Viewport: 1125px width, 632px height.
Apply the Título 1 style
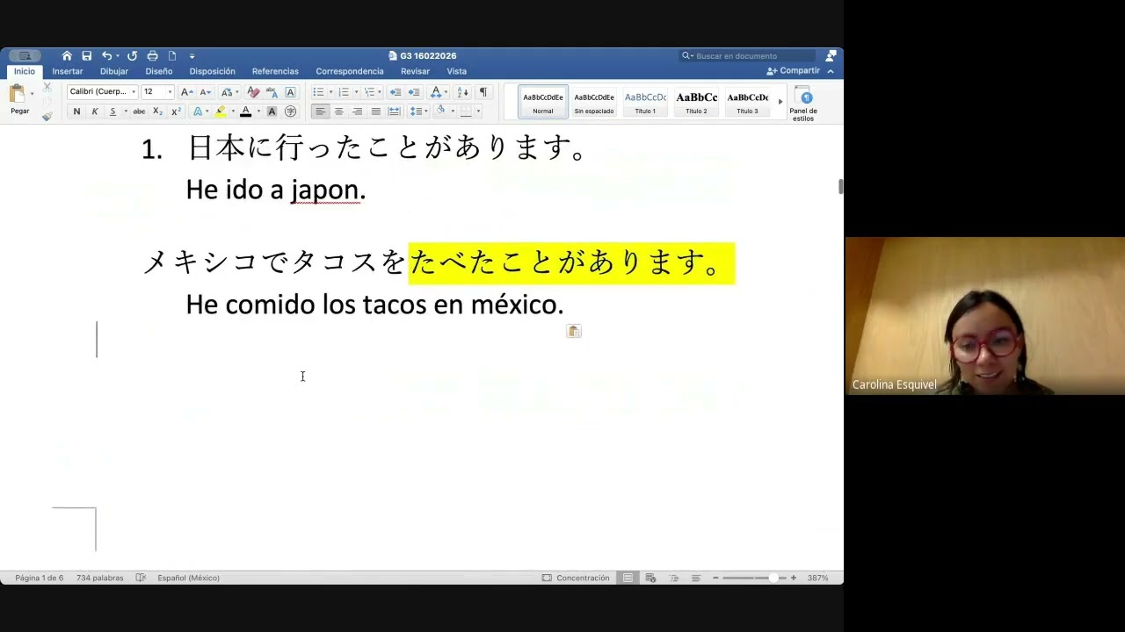click(x=645, y=102)
